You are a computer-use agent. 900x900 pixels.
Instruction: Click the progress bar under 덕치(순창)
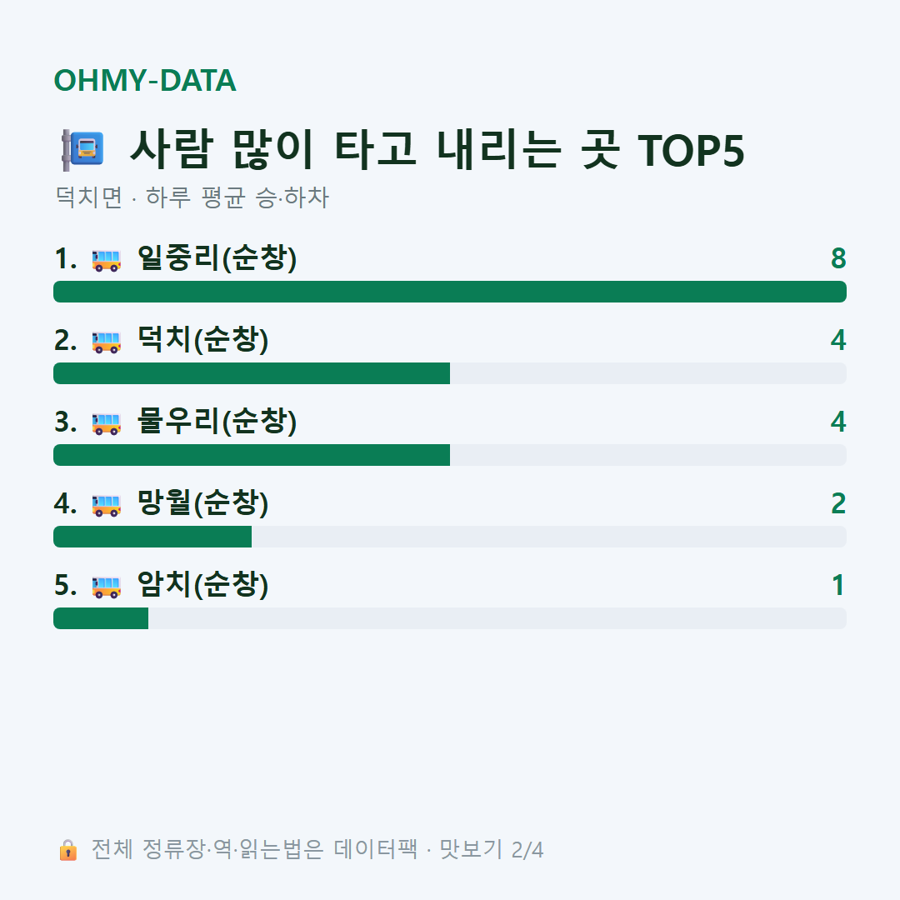(450, 373)
